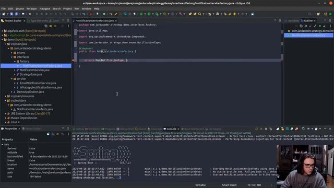Image resolution: width=334 pixels, height=188 pixels.
Task: Open Run button dropdown arrow
Action: [x=153, y=14]
